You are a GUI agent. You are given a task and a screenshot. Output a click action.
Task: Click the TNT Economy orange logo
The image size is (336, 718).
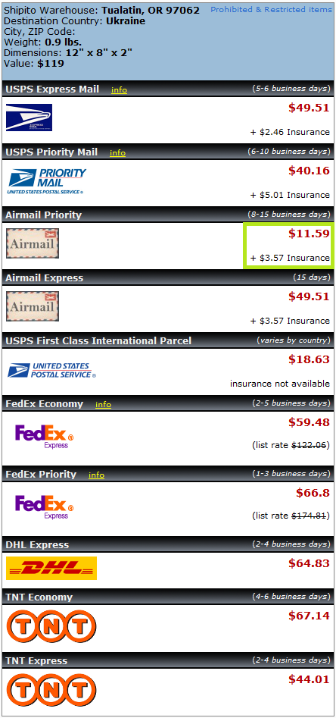coord(51,626)
